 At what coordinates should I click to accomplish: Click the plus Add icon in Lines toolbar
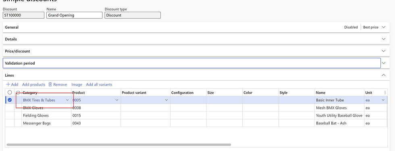coord(8,85)
